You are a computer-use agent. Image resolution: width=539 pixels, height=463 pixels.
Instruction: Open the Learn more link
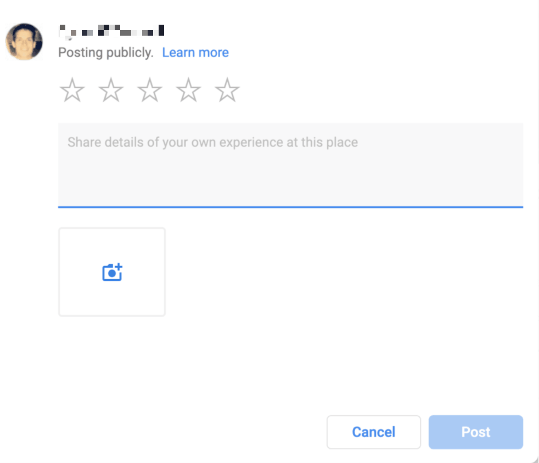pyautogui.click(x=195, y=53)
